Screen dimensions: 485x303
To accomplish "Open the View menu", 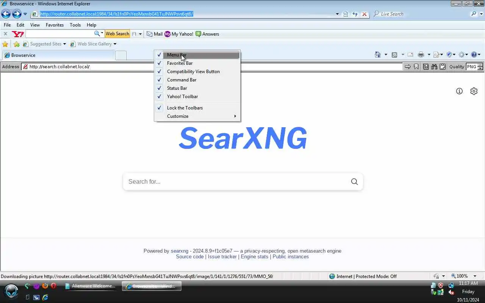I will [35, 25].
